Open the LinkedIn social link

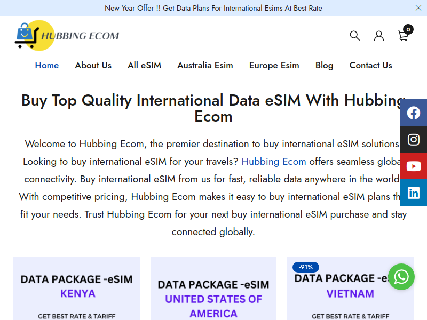(x=413, y=193)
